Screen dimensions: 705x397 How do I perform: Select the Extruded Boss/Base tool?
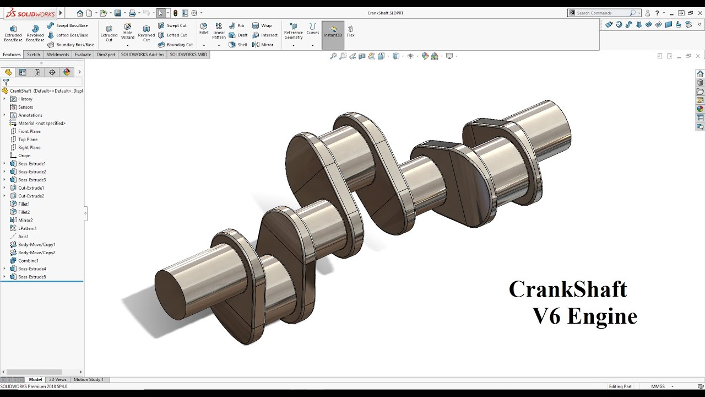coord(13,33)
